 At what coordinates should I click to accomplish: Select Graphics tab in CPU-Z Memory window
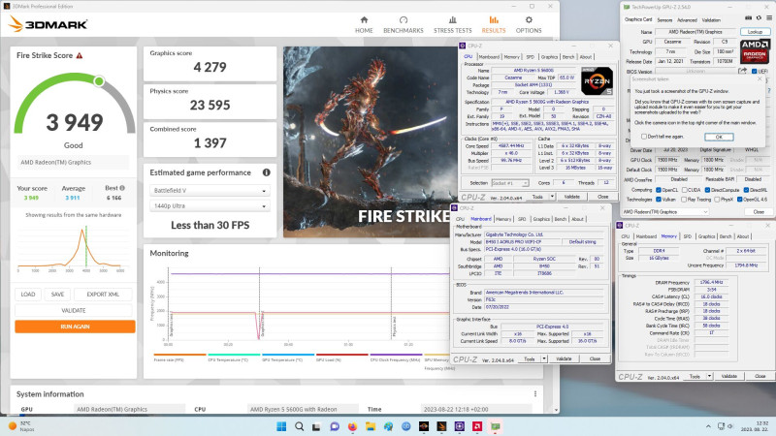tap(706, 236)
